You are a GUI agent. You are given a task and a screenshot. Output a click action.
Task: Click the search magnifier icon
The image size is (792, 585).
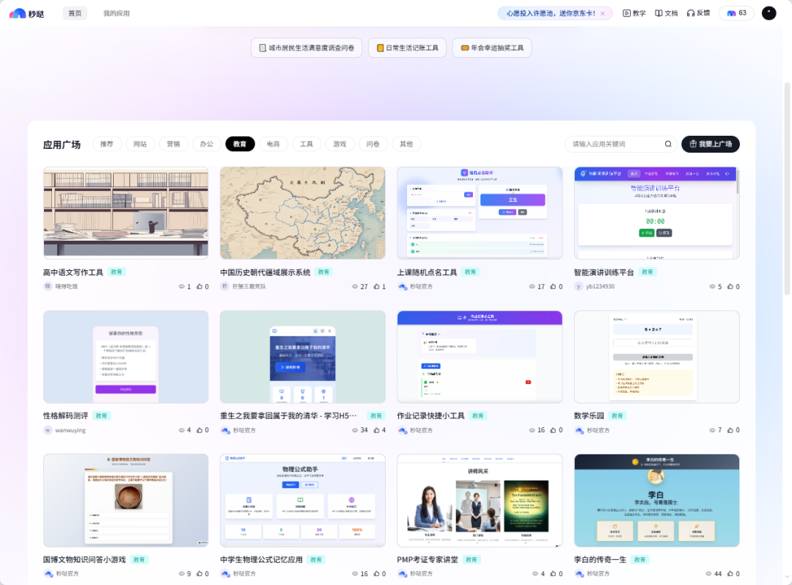667,145
